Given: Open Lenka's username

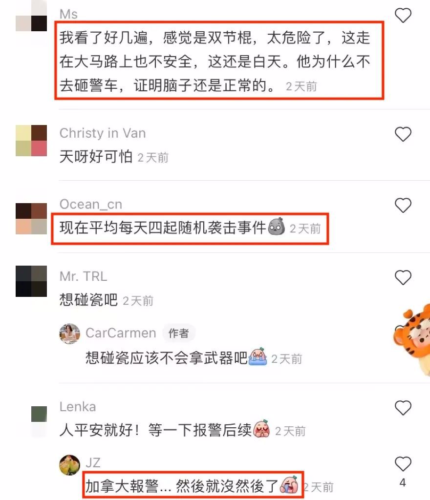Looking at the screenshot, I should 78,407.
